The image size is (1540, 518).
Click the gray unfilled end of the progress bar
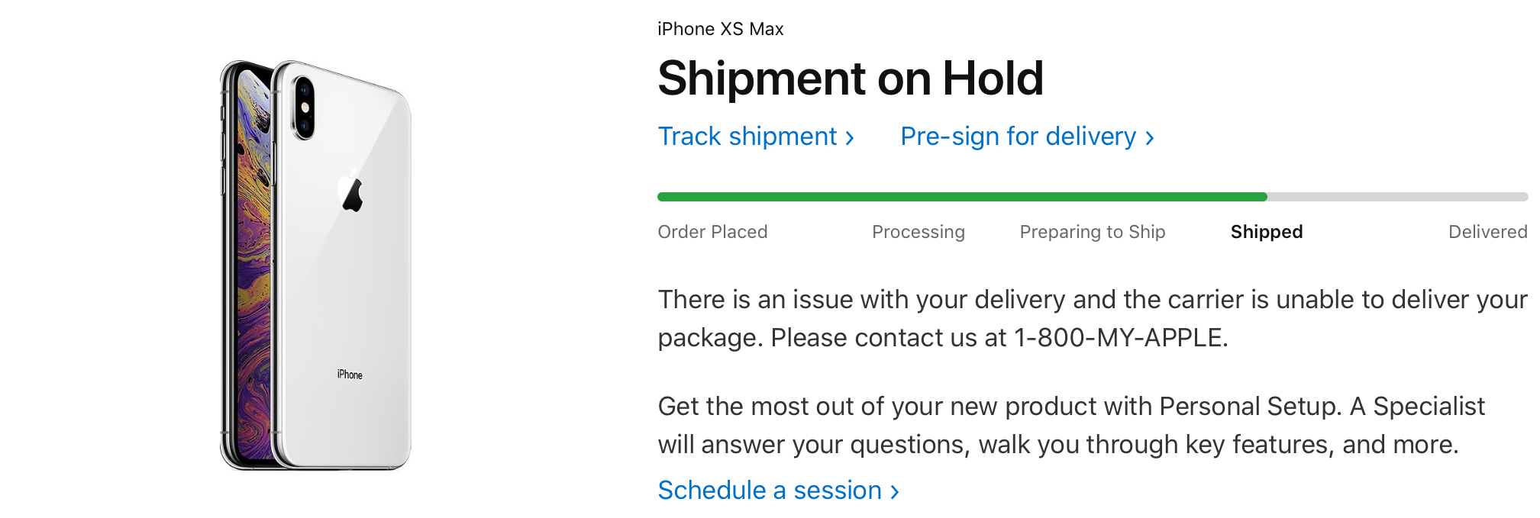[1397, 197]
